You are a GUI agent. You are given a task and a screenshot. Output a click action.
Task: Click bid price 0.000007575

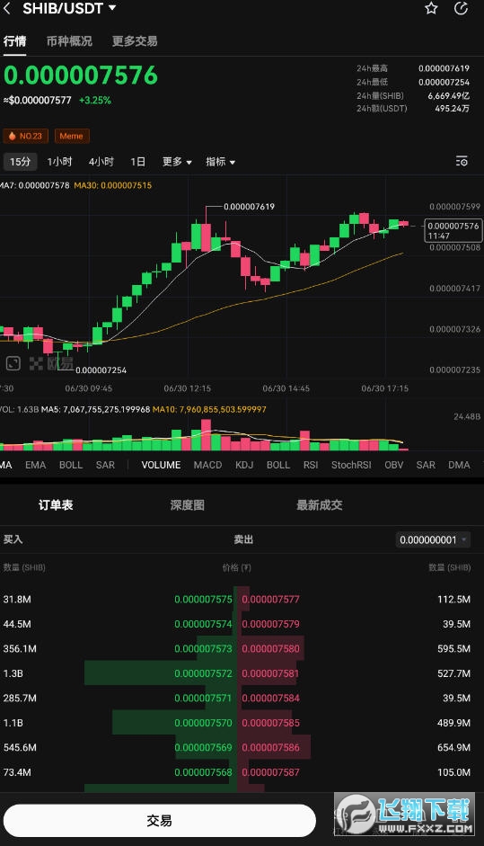[203, 600]
